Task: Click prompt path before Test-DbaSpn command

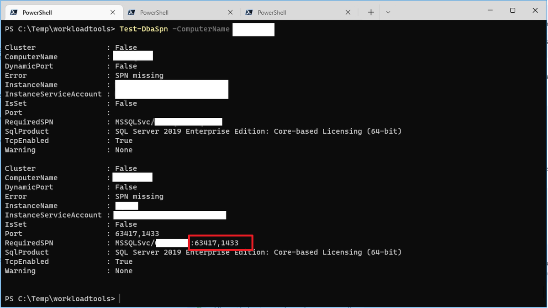Action: (x=60, y=29)
